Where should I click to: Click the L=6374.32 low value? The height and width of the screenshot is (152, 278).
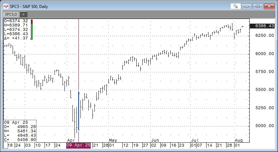tap(16, 30)
